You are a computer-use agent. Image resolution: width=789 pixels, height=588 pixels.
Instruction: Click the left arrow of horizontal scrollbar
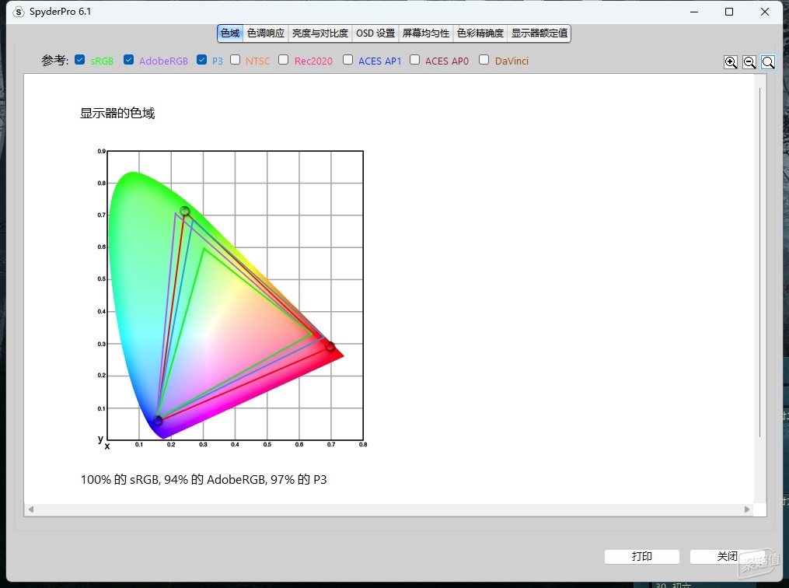[x=31, y=509]
